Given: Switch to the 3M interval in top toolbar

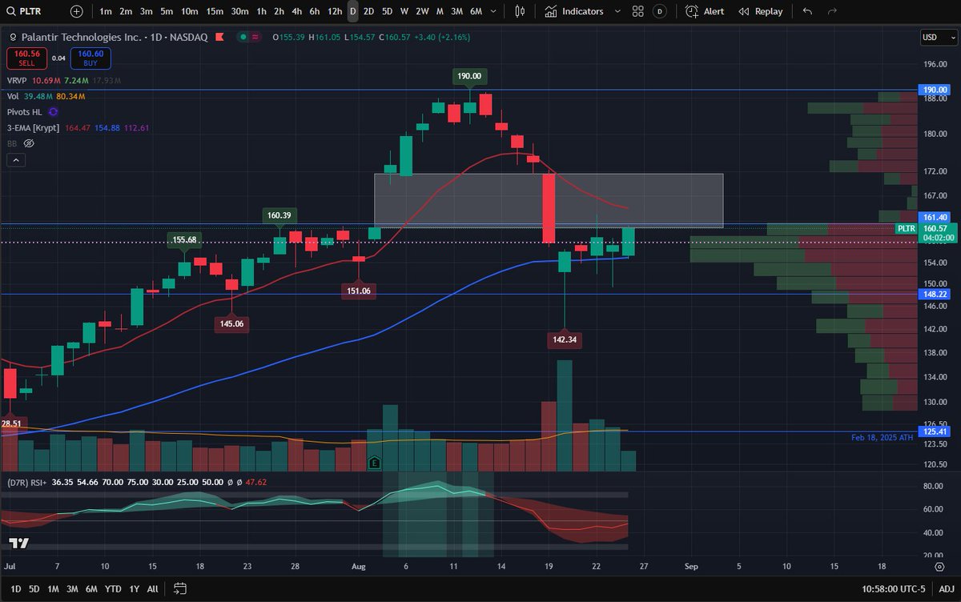Looking at the screenshot, I should [456, 11].
